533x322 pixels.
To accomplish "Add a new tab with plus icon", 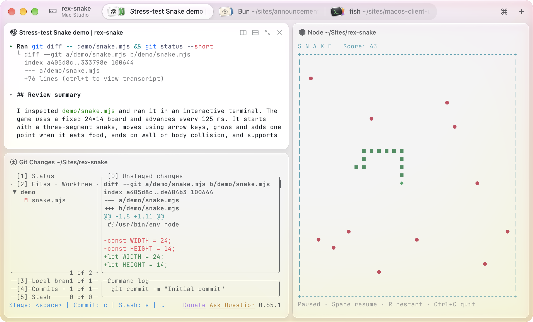I will (x=521, y=12).
